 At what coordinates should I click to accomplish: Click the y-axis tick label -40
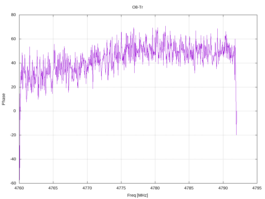(x=13, y=159)
